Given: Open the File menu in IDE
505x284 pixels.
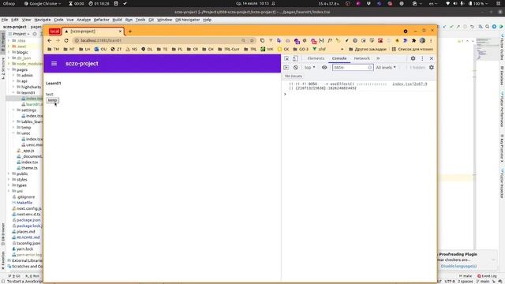Looking at the screenshot, I should click(x=5, y=20).
